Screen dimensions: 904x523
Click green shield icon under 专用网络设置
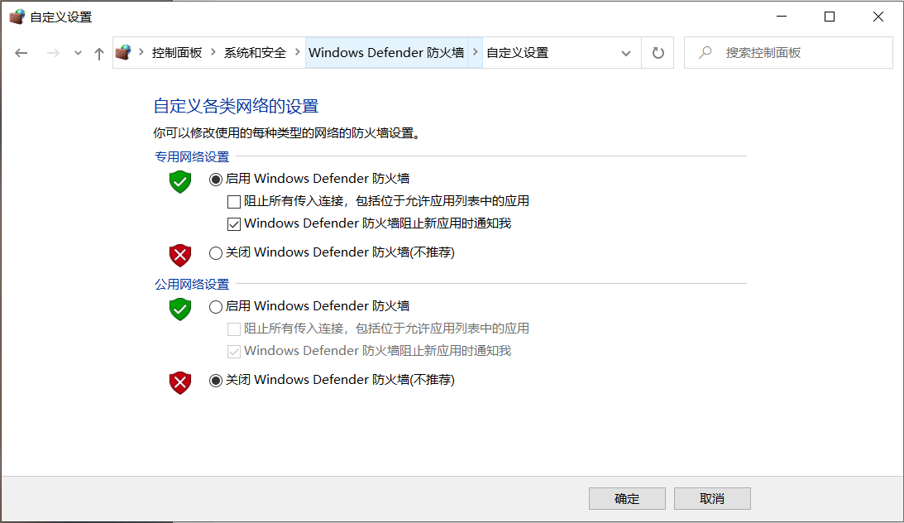(x=179, y=181)
